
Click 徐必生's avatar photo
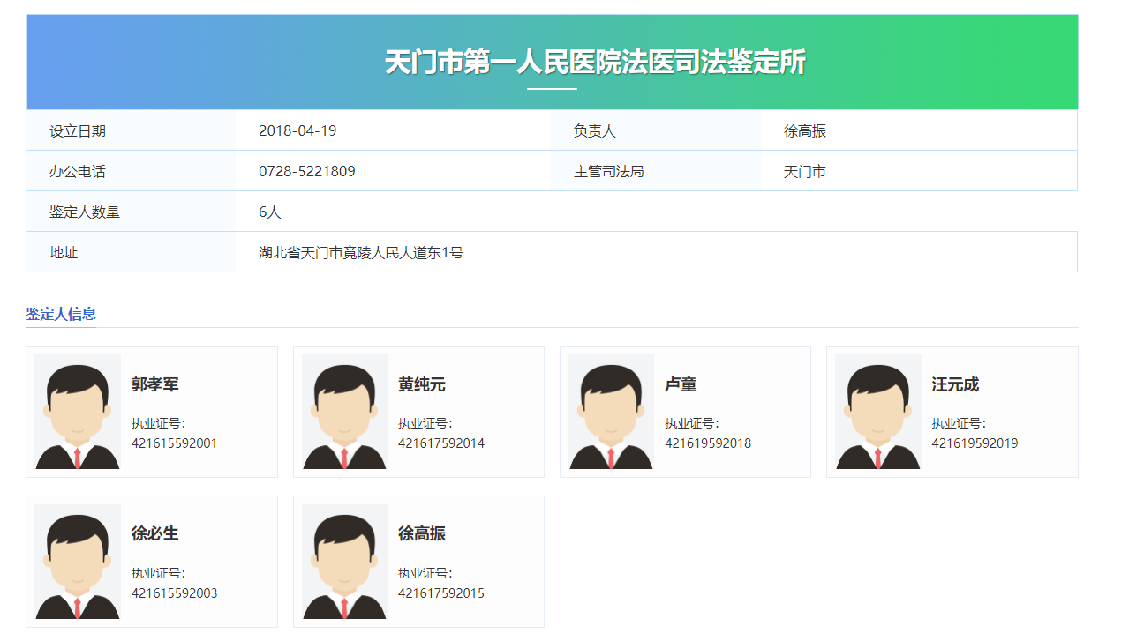tap(78, 562)
